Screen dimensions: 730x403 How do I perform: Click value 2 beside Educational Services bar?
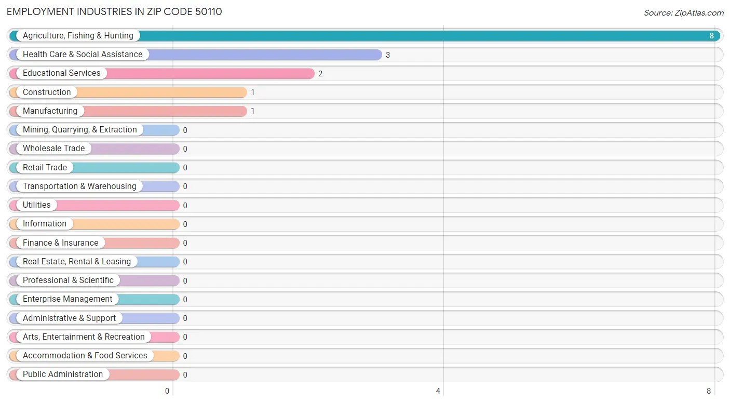[320, 74]
